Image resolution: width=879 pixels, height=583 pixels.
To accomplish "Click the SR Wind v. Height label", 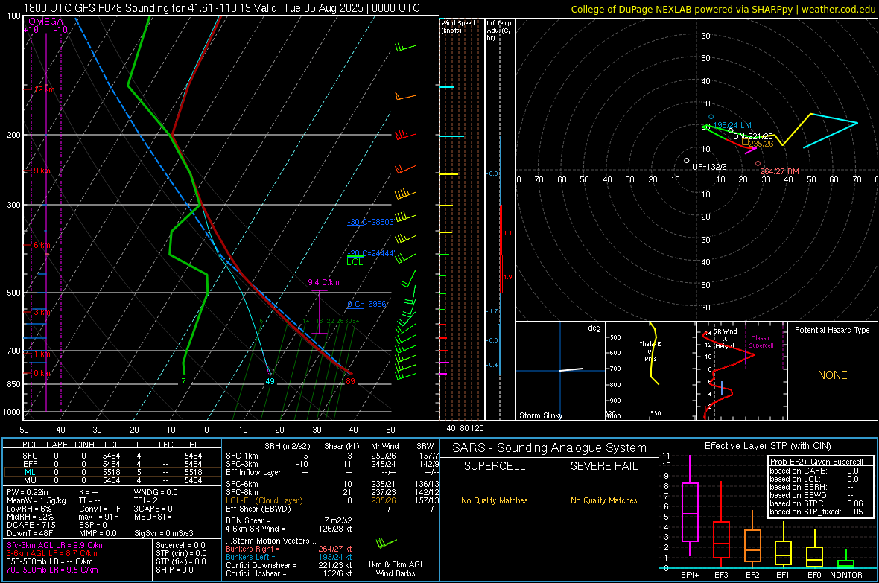I will click(726, 339).
